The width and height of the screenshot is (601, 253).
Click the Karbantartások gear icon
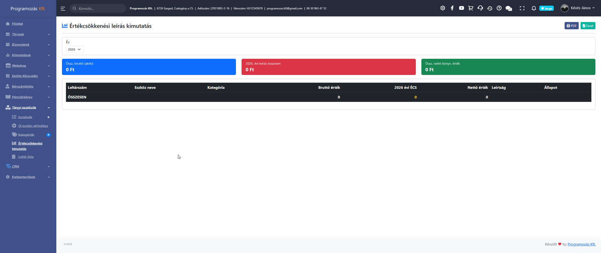tap(8, 177)
